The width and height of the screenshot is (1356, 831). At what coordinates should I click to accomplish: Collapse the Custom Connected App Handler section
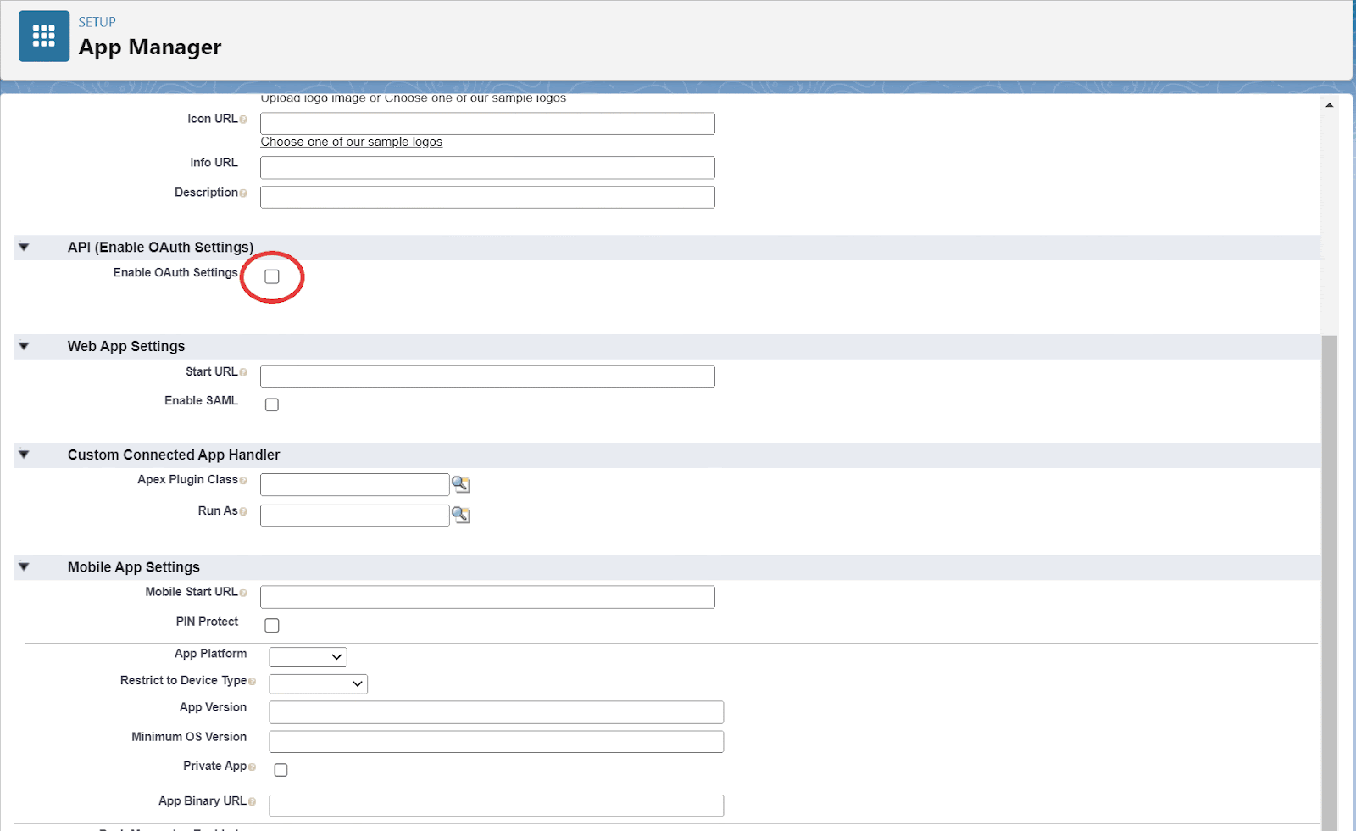[24, 455]
